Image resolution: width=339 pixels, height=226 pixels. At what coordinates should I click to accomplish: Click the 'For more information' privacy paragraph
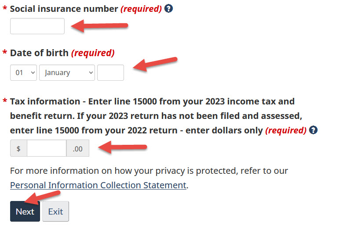point(149,171)
